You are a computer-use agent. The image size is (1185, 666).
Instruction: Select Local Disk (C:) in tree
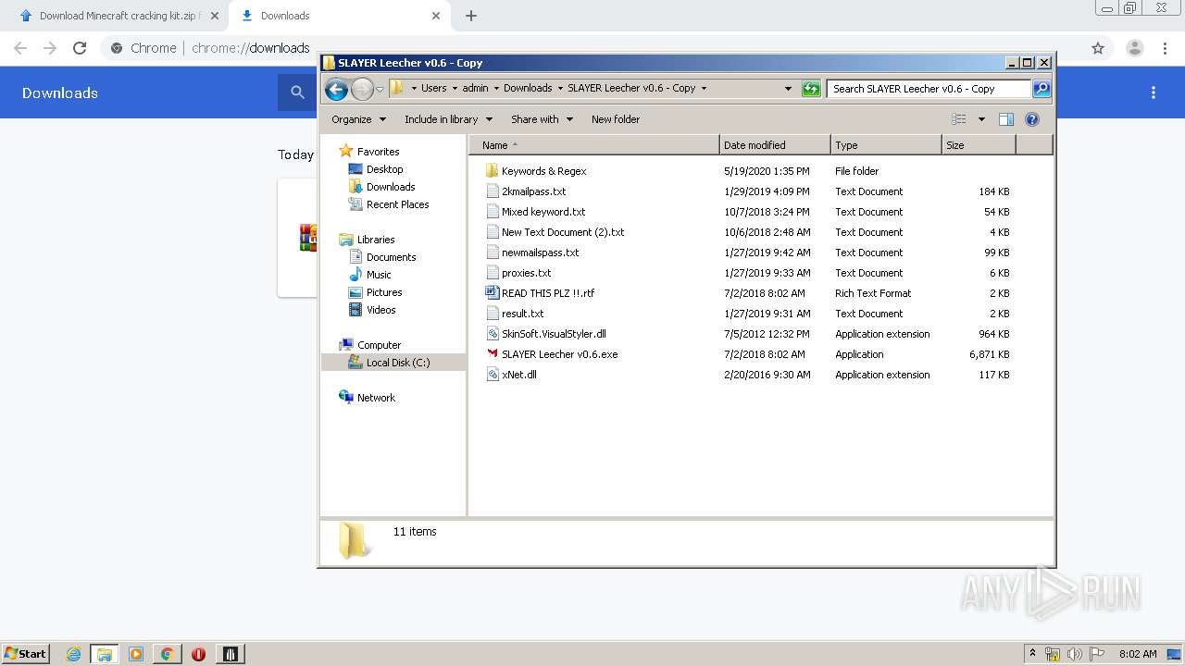pos(397,363)
